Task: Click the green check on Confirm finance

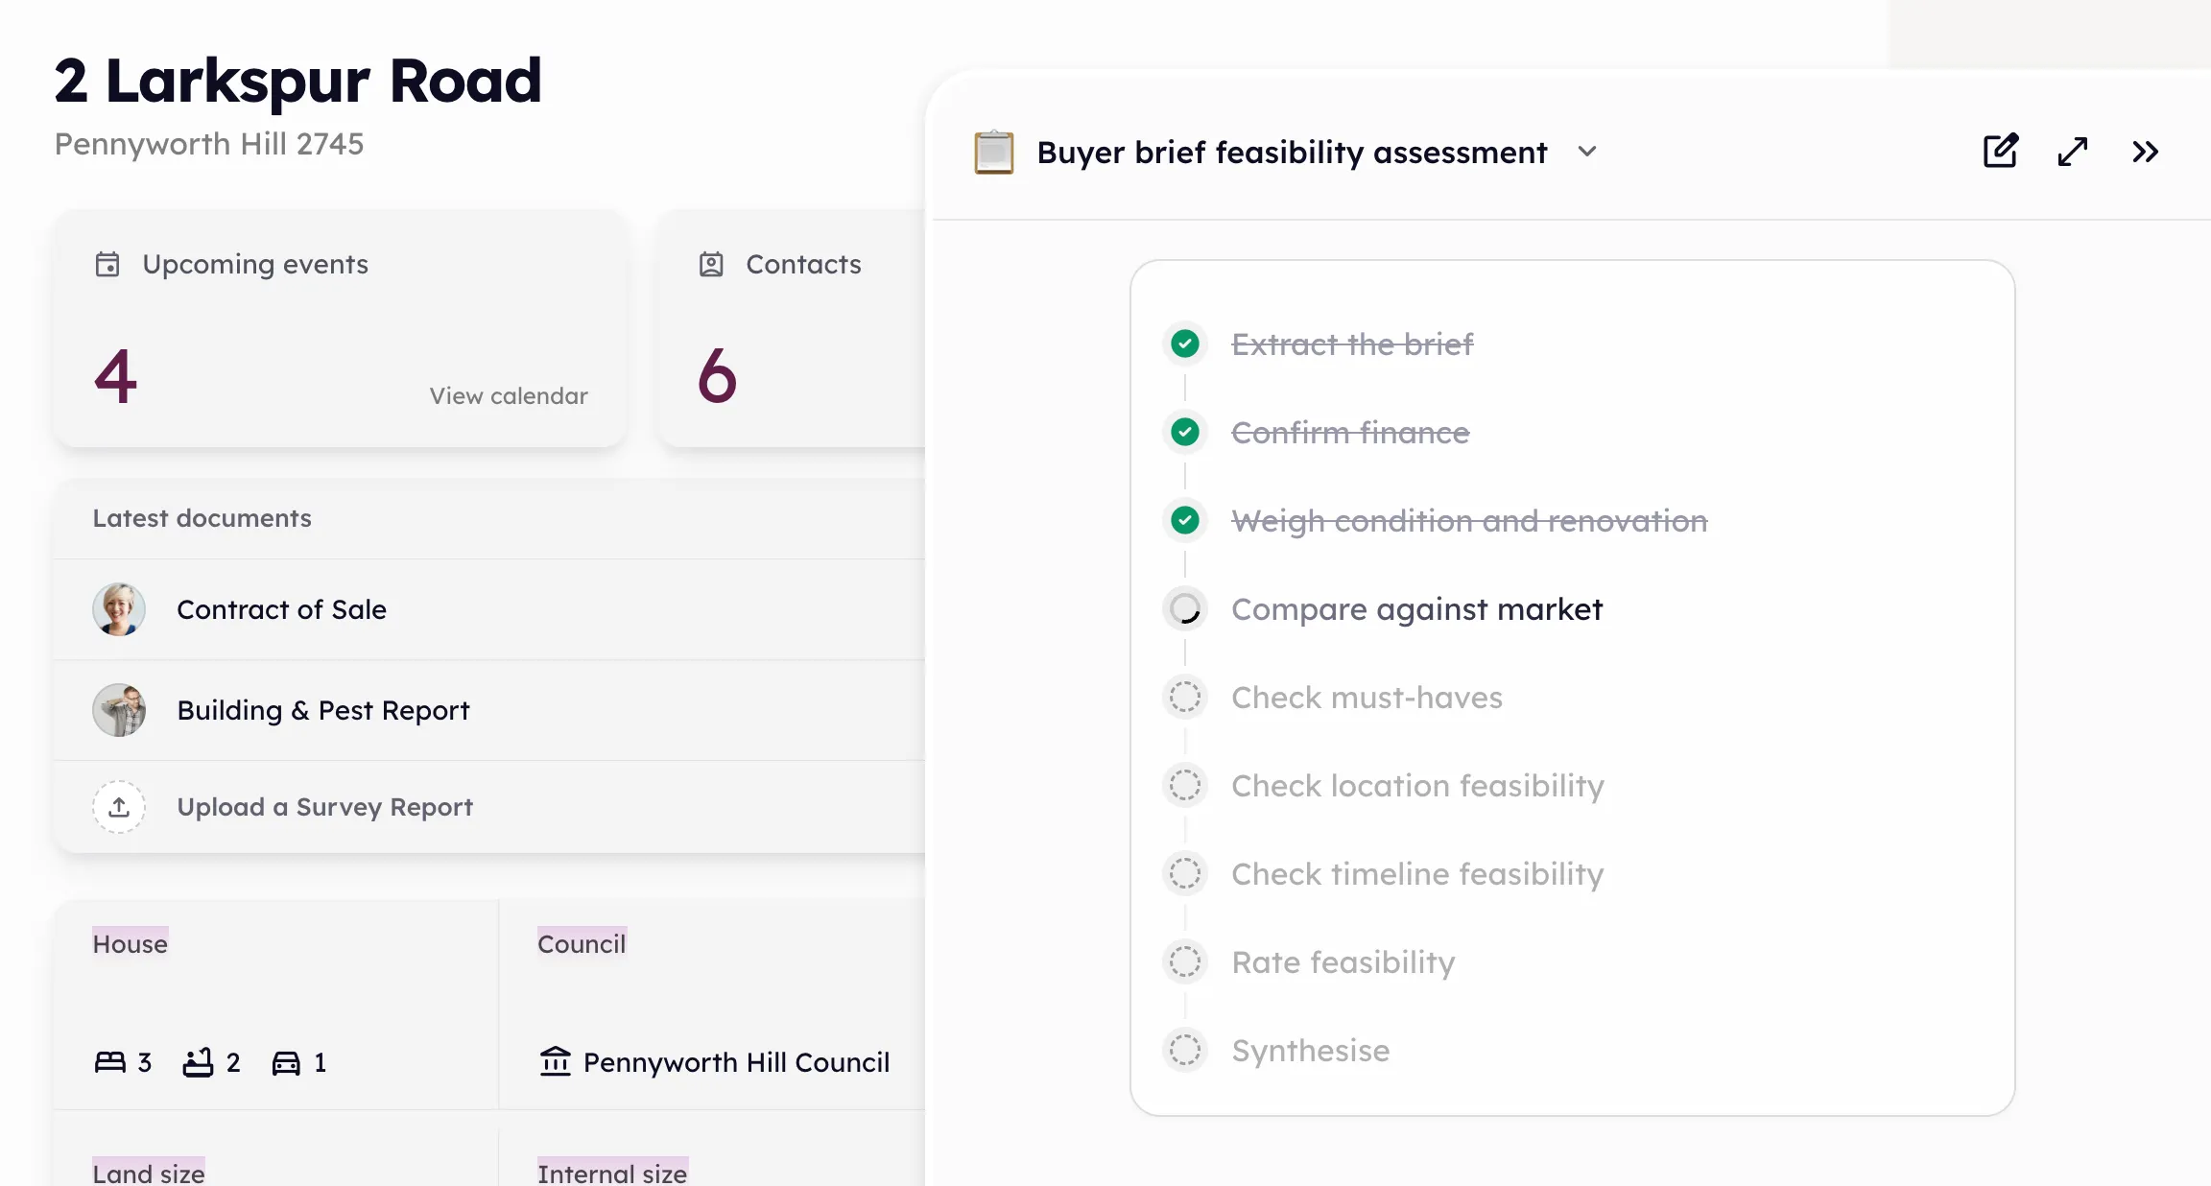Action: [1185, 432]
